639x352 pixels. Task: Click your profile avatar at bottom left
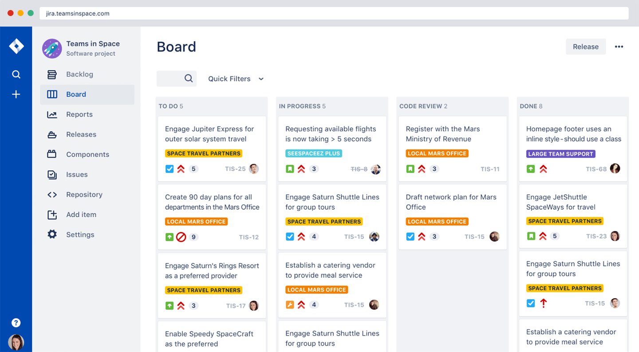coord(16,342)
